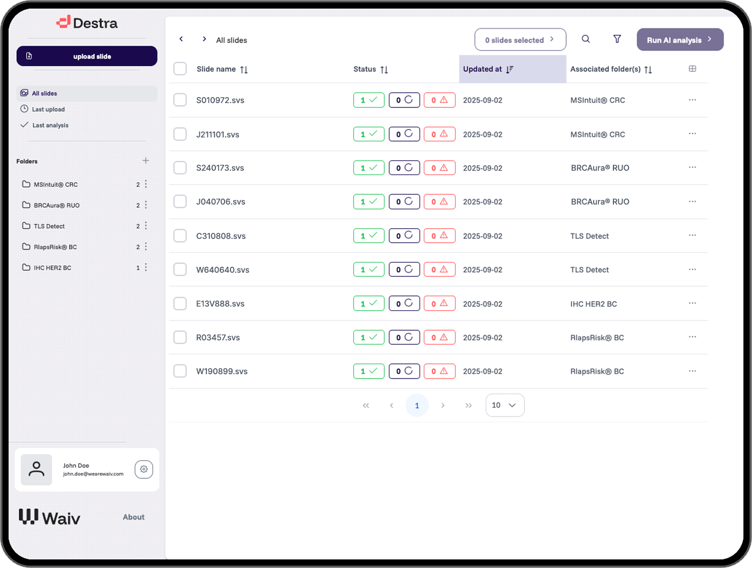Viewport: 752px width, 568px height.
Task: Click the Waiv logo at bottom left
Action: click(48, 517)
